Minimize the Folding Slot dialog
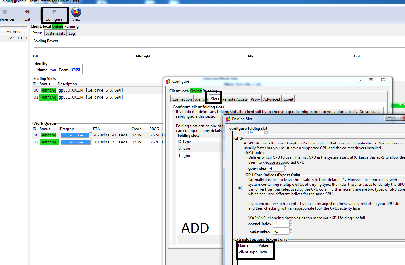The image size is (405, 265). coord(389,118)
